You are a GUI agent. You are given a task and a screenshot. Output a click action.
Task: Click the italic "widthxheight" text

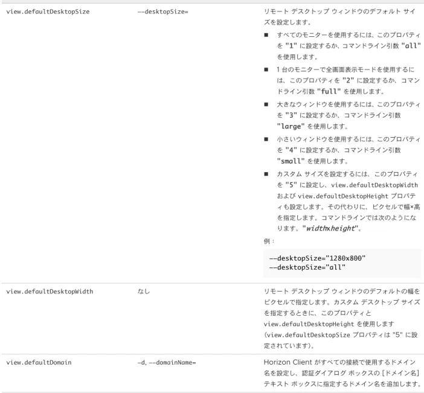click(x=330, y=228)
